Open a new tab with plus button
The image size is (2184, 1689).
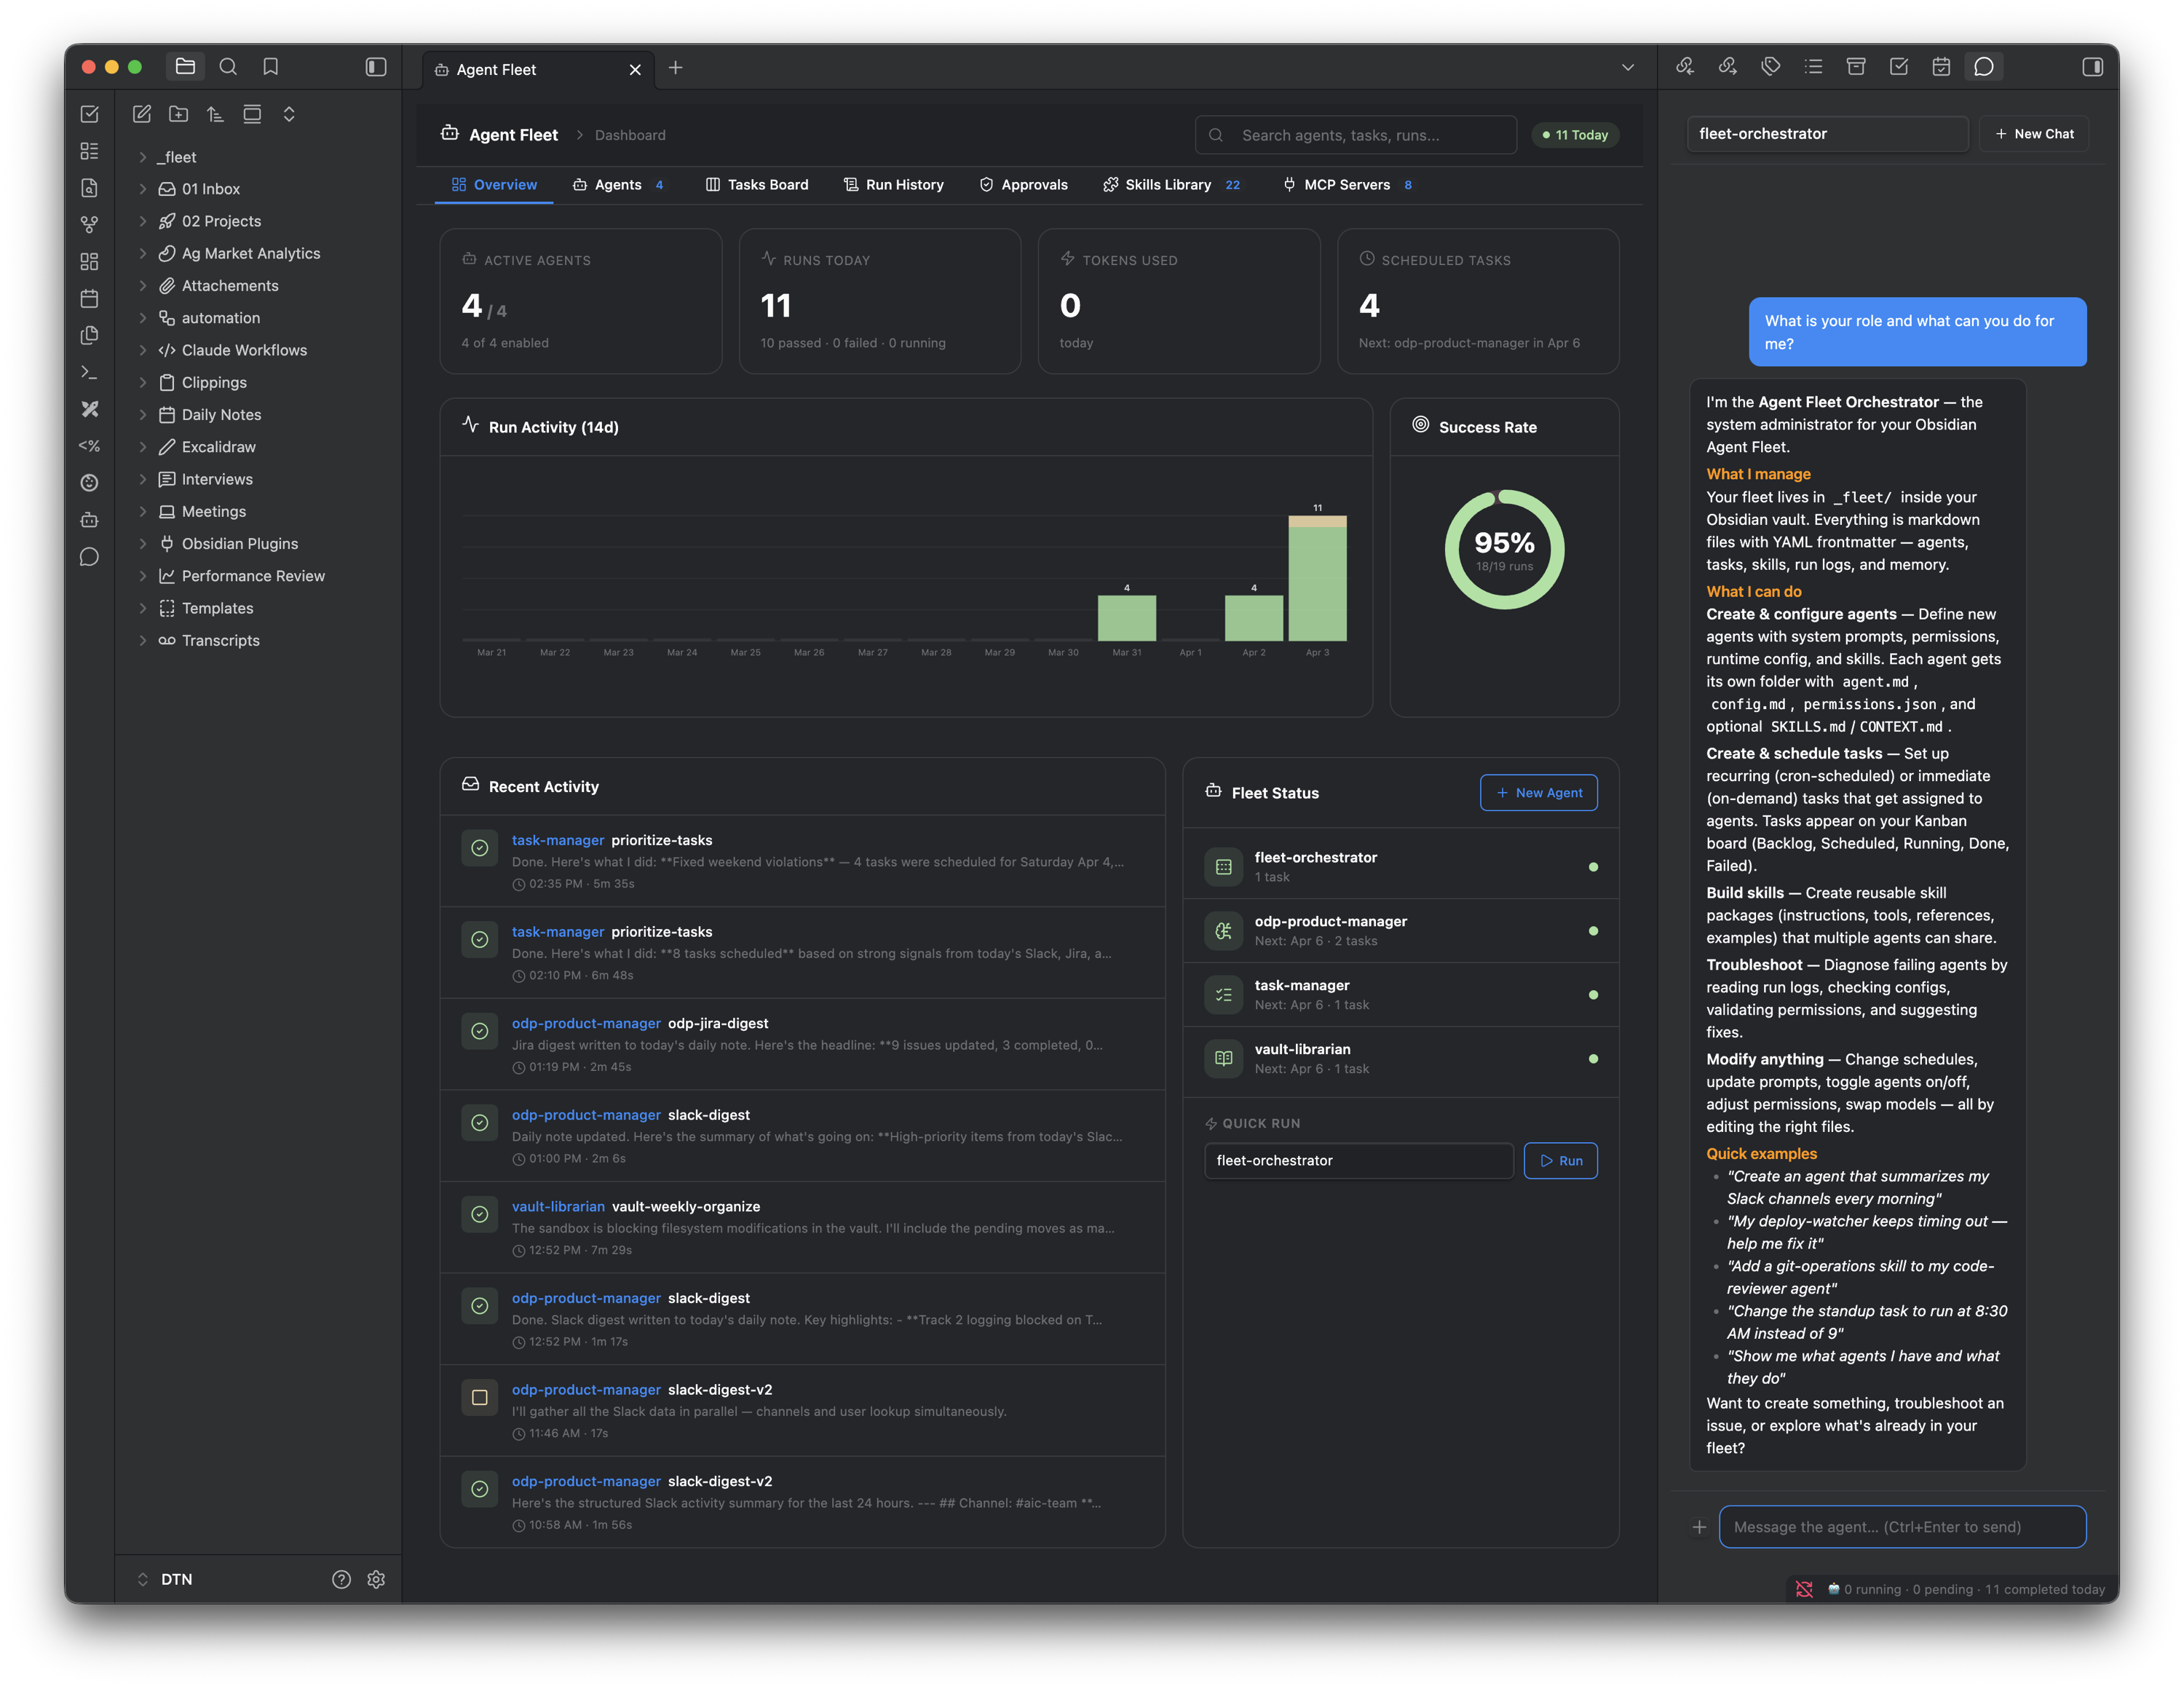click(x=675, y=68)
